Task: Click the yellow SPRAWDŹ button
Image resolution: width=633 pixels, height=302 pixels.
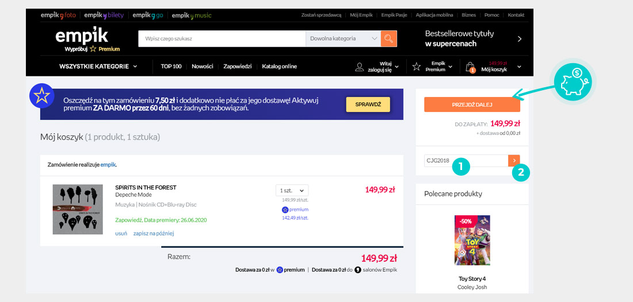Action: 368,104
